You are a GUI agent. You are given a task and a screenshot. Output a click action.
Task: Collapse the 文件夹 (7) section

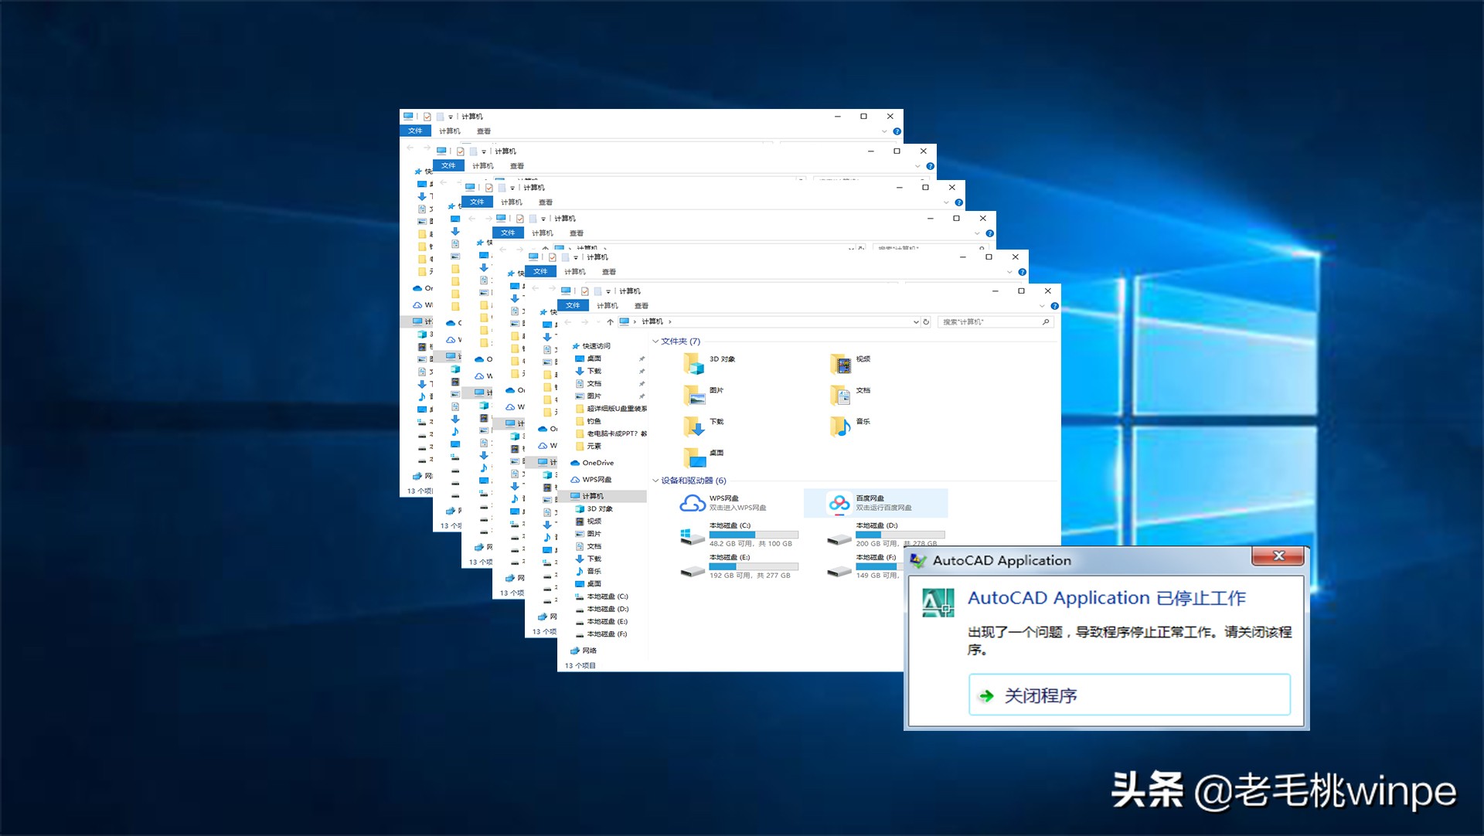click(x=655, y=342)
